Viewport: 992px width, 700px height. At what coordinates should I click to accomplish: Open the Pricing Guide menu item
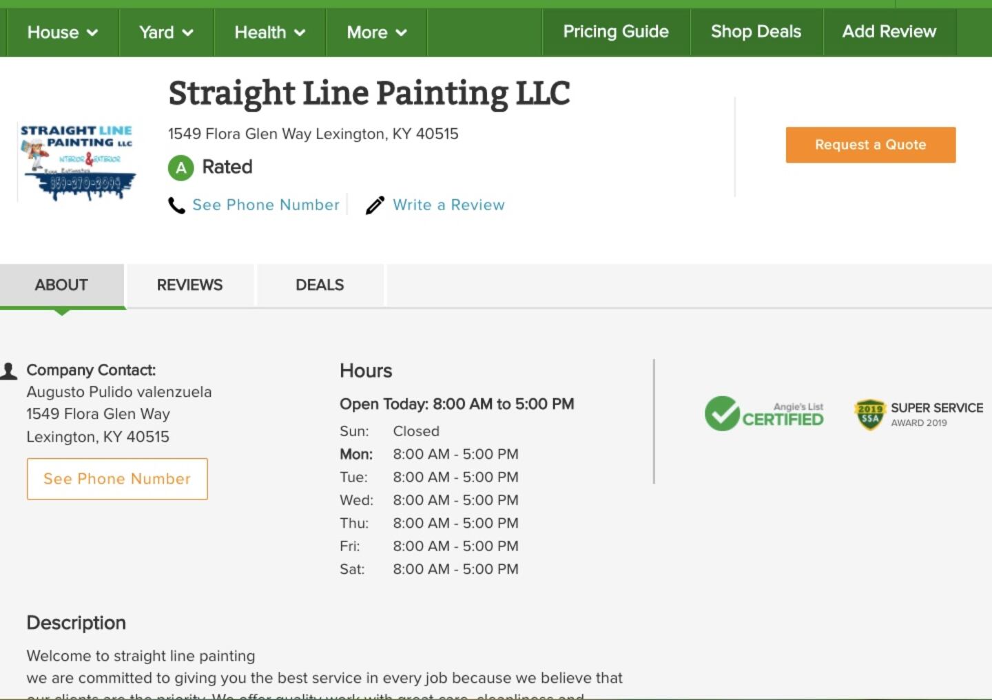(616, 32)
